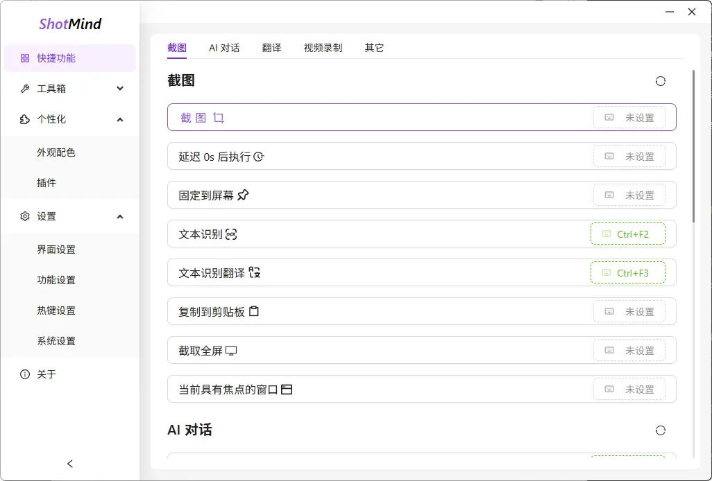This screenshot has height=481, width=712.
Task: Minimize the ShotMind window
Action: point(670,12)
